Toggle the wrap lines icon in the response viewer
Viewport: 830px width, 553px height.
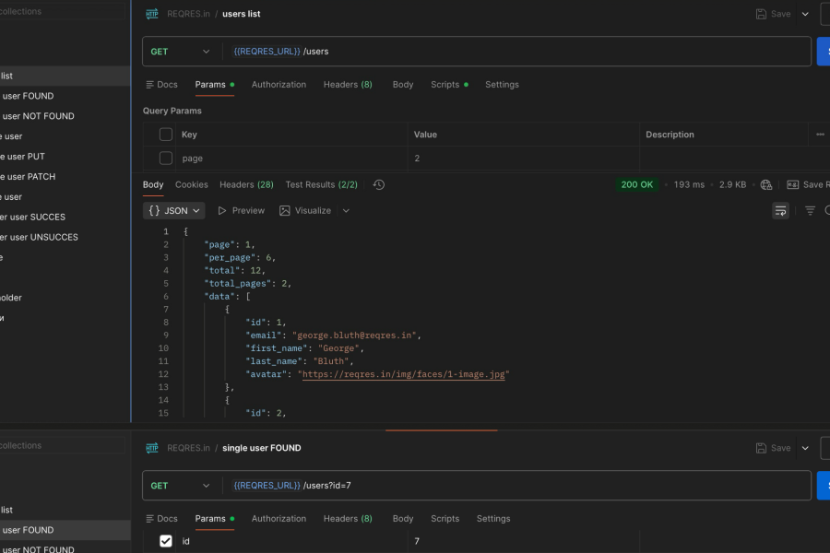coord(781,210)
